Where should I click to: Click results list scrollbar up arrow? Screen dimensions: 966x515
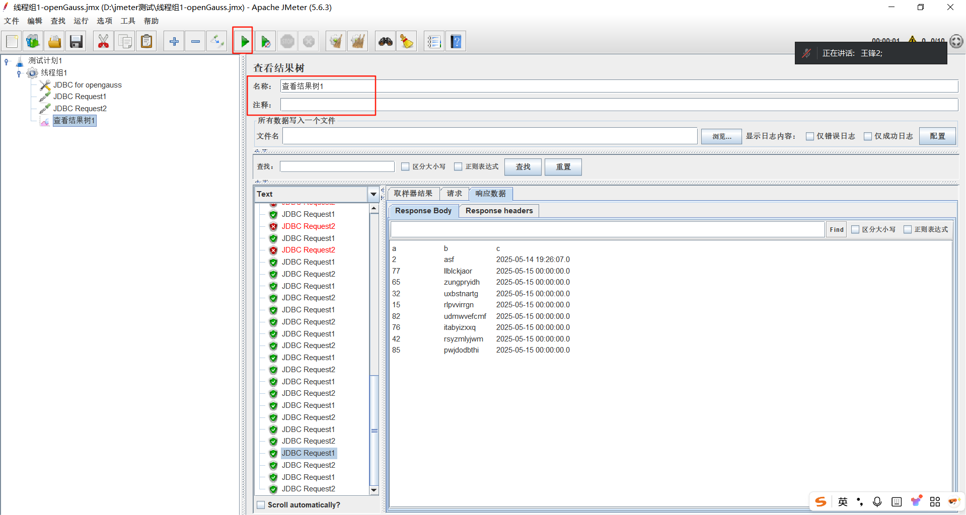point(374,208)
